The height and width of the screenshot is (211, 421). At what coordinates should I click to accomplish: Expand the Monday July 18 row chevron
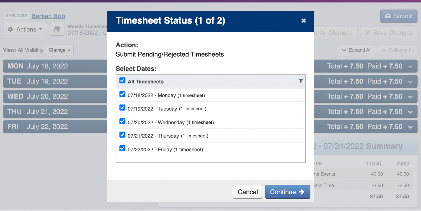410,66
